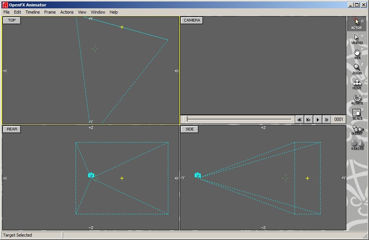Open the Frame menu
Viewport: 369px width, 240px height.
pyautogui.click(x=50, y=12)
